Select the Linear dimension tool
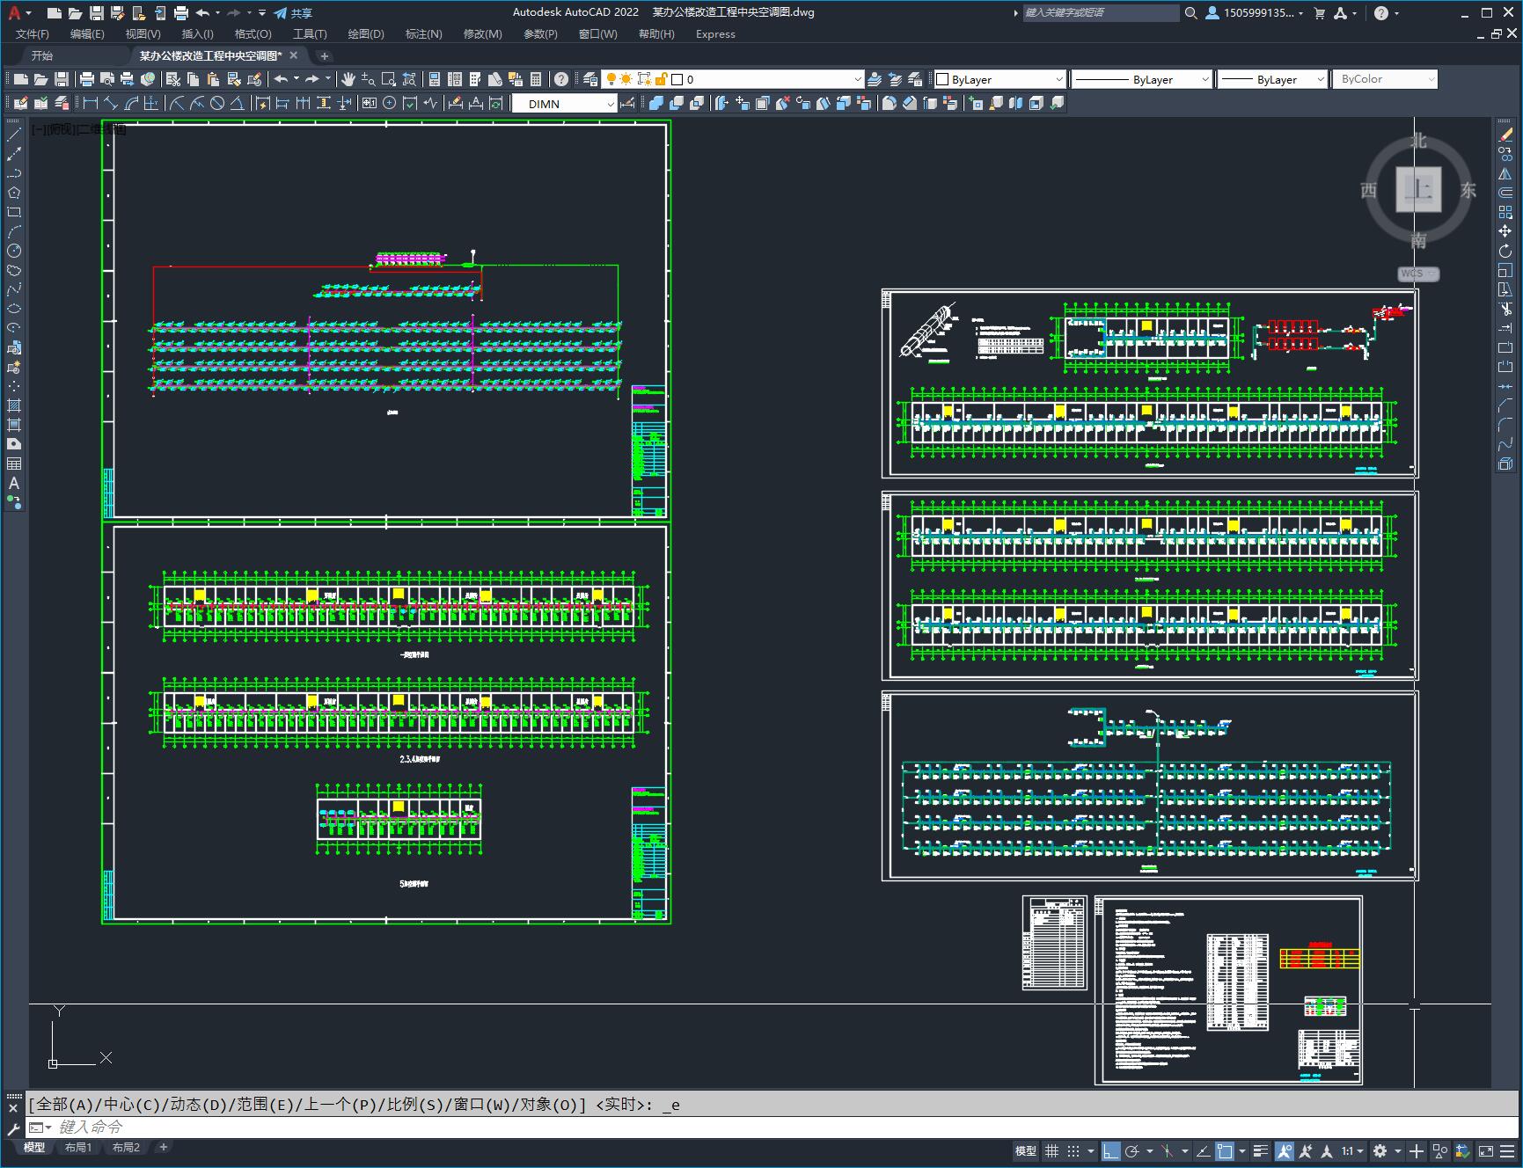1523x1168 pixels. coord(90,103)
